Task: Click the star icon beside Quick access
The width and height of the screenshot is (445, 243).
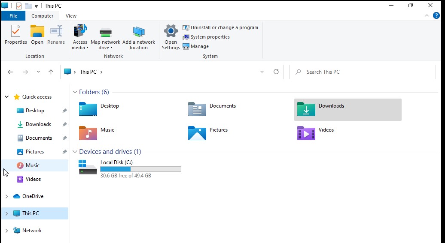Action: click(17, 97)
